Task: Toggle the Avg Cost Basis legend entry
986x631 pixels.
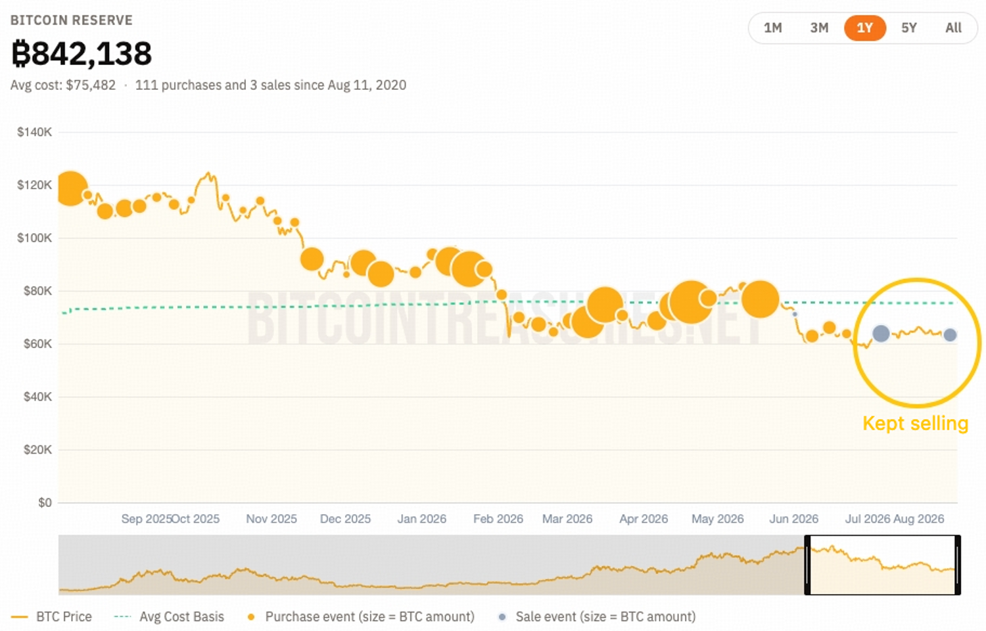Action: (169, 617)
